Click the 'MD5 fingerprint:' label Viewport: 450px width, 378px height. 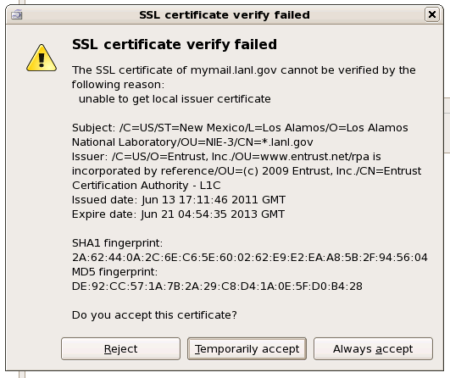tap(114, 272)
